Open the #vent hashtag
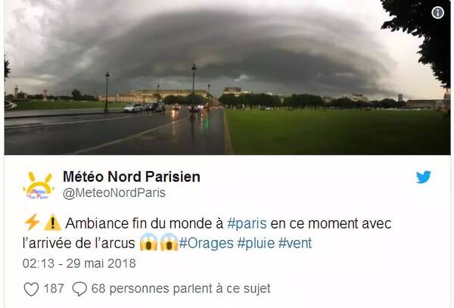This screenshot has width=454, height=308. (295, 243)
